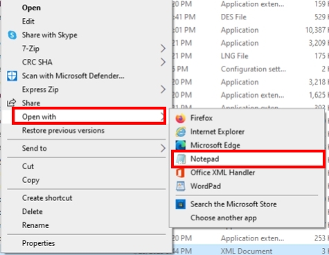The width and height of the screenshot is (329, 255).
Task: Click the Firefox icon in Open with list
Action: pyautogui.click(x=180, y=118)
